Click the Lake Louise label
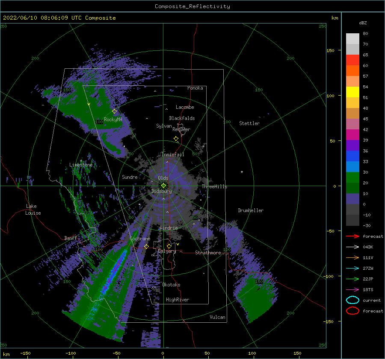This screenshot has height=359, width=385. pos(33,210)
